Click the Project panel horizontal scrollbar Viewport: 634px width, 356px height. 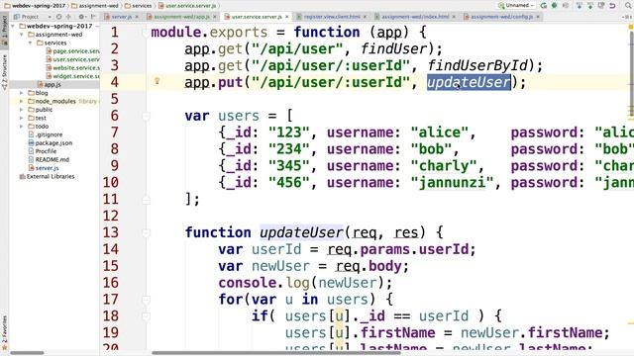click(27, 353)
